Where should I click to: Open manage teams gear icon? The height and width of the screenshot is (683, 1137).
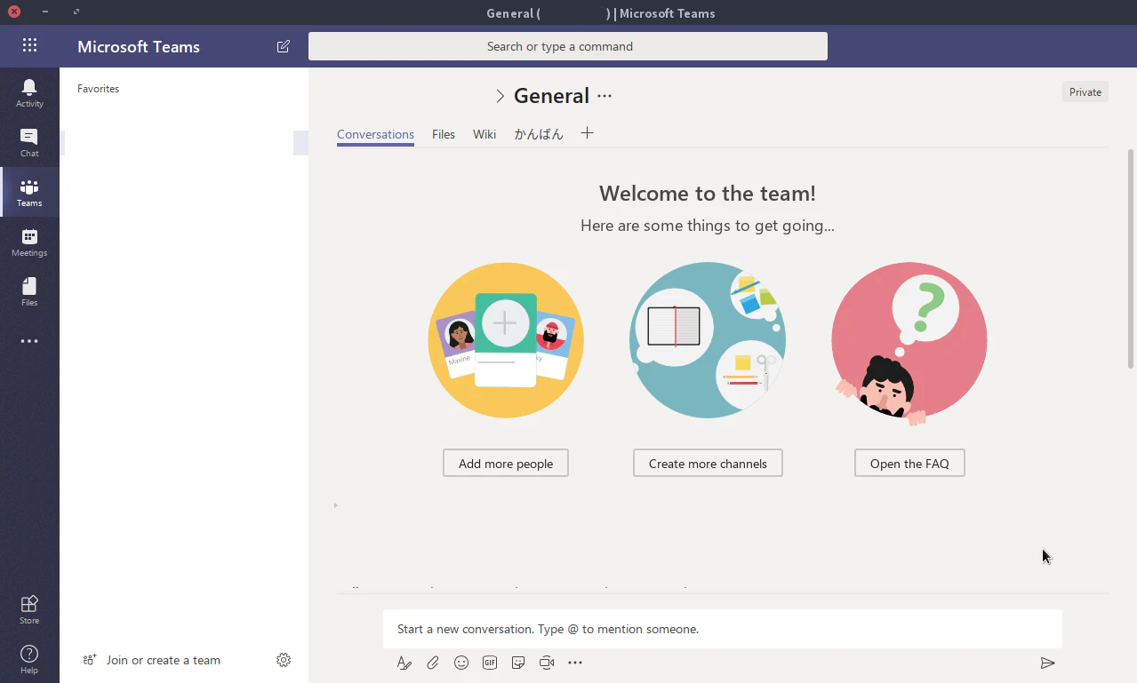pos(284,660)
